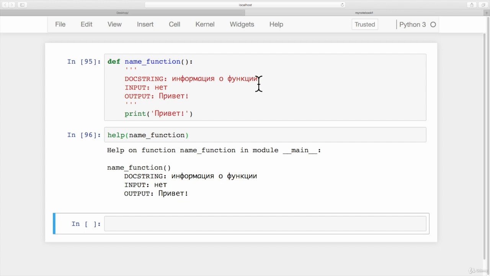The image size is (490, 276).
Task: Open the Kernel menu
Action: click(x=205, y=24)
